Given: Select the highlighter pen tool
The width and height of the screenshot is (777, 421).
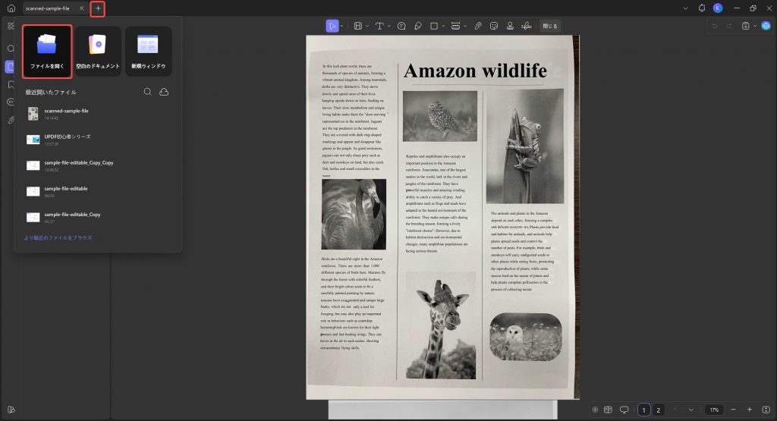Looking at the screenshot, I should [x=418, y=27].
